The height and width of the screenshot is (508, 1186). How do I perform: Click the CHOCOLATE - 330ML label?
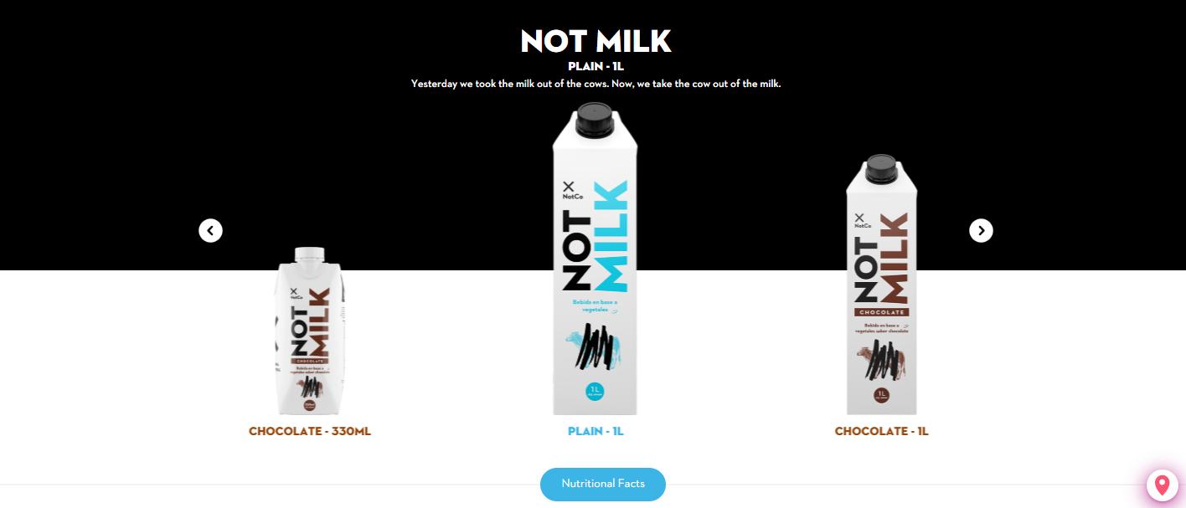(x=310, y=432)
